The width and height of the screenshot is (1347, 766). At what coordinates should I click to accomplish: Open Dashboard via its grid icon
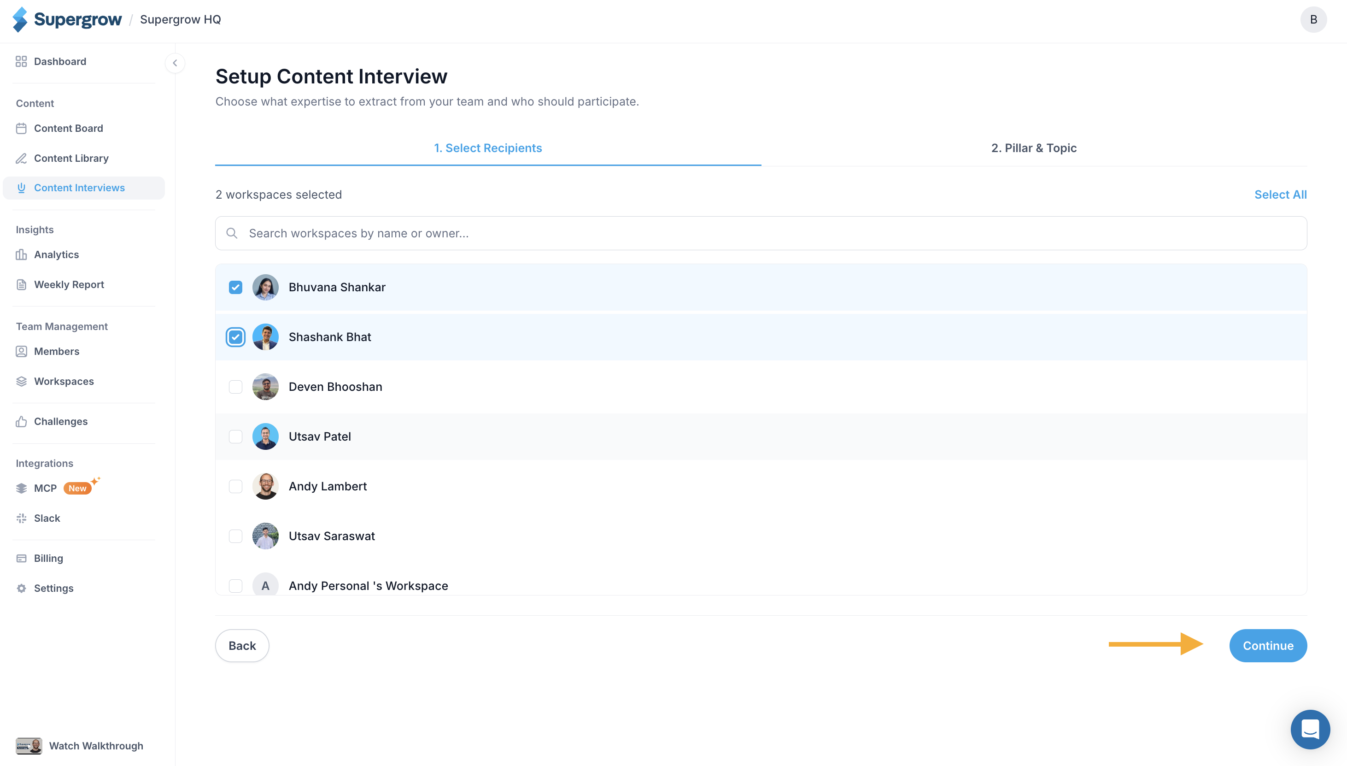21,62
